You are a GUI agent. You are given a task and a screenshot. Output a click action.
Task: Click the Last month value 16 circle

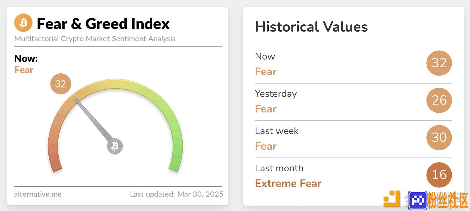[439, 175]
